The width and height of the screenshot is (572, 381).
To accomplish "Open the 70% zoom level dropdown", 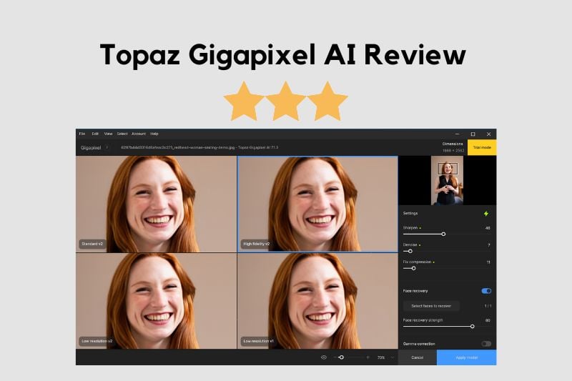I will click(x=385, y=357).
